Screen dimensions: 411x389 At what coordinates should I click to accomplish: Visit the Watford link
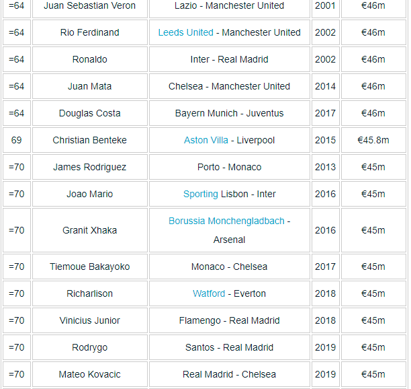pyautogui.click(x=209, y=293)
